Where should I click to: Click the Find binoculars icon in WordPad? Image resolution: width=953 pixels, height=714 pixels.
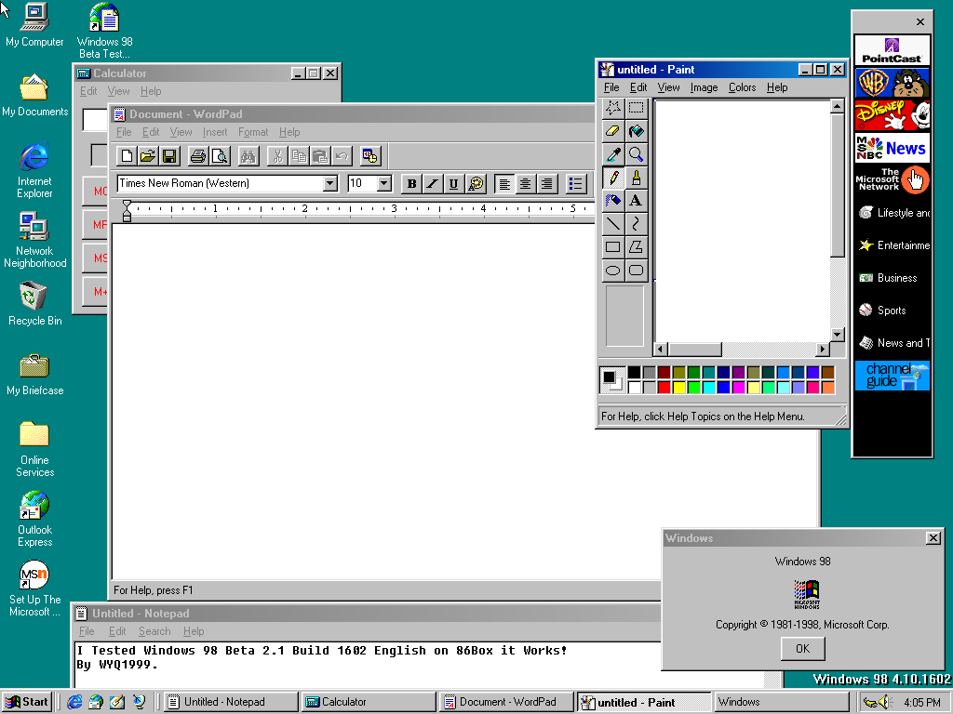pos(248,155)
